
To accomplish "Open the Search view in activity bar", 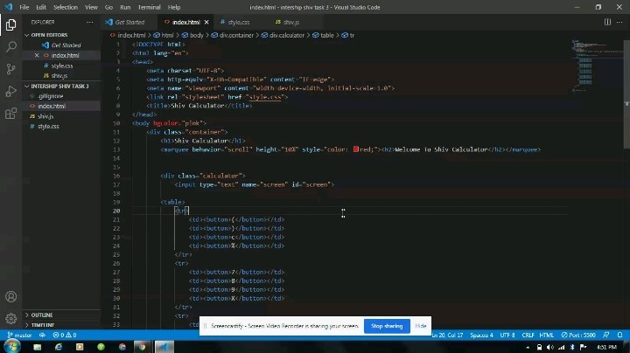I will (10, 46).
